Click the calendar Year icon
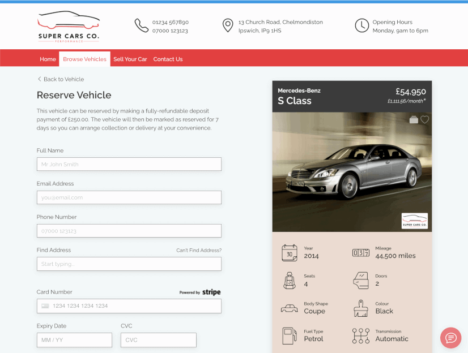The height and width of the screenshot is (353, 468). coord(290,253)
